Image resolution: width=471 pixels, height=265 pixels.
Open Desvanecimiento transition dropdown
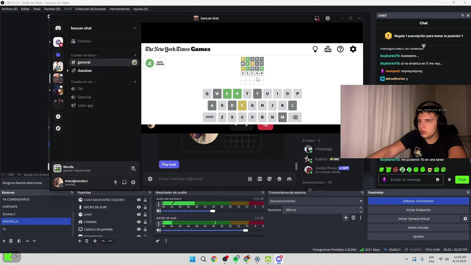[x=316, y=201]
